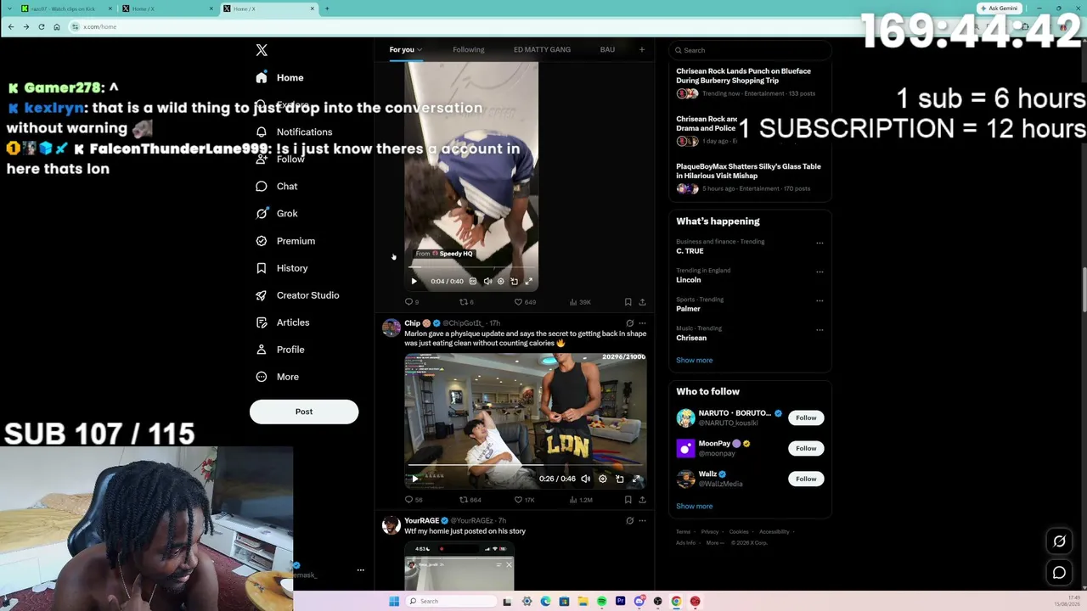Mute the Speedy HQ video
The height and width of the screenshot is (611, 1087).
click(x=487, y=281)
